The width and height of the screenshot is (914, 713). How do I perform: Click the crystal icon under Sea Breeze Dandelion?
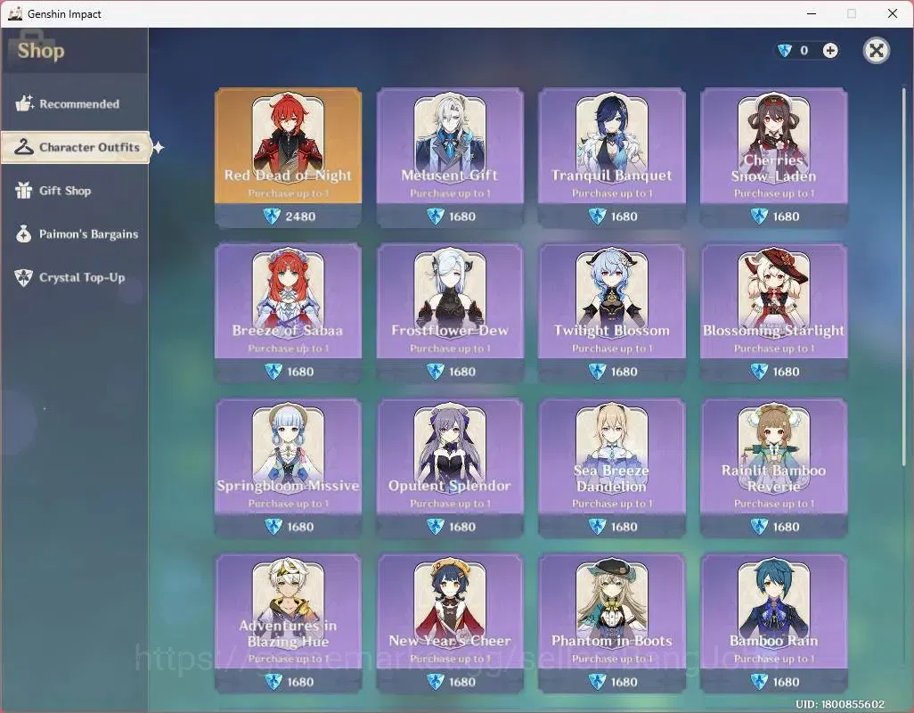pyautogui.click(x=598, y=527)
